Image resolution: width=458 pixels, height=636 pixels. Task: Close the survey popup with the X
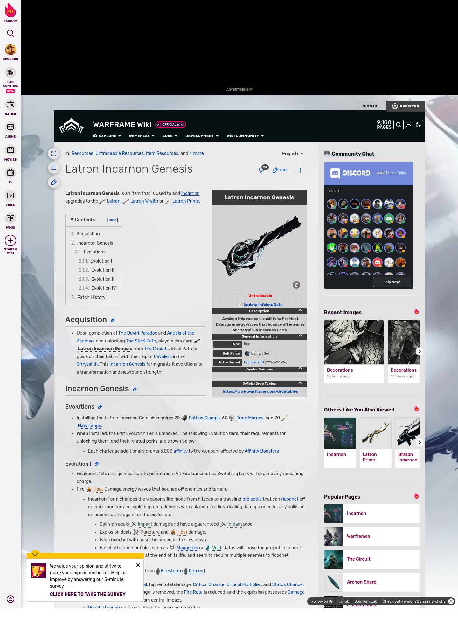[x=138, y=565]
